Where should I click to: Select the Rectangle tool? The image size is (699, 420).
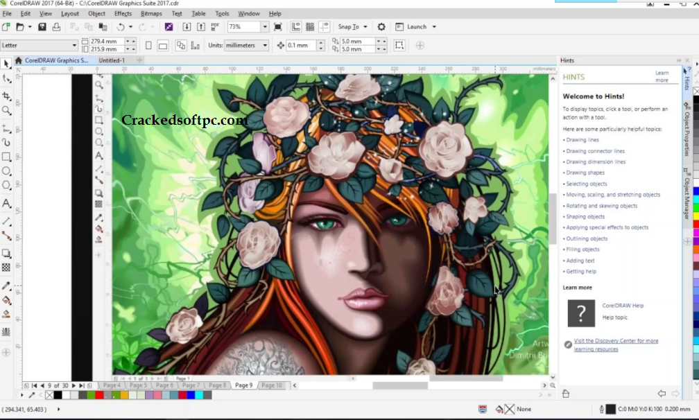coord(6,157)
